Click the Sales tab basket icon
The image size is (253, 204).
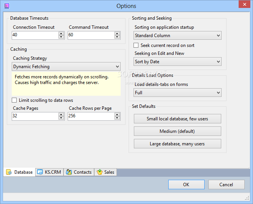[x=99, y=172]
